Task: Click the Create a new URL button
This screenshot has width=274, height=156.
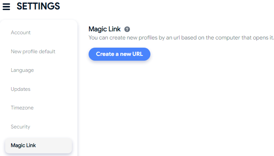Action: point(120,54)
